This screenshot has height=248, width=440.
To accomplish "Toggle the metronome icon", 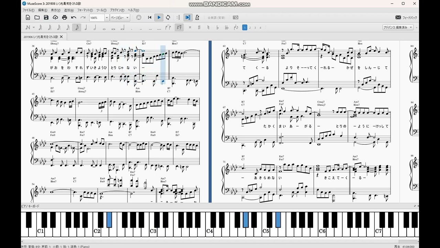I will click(197, 18).
